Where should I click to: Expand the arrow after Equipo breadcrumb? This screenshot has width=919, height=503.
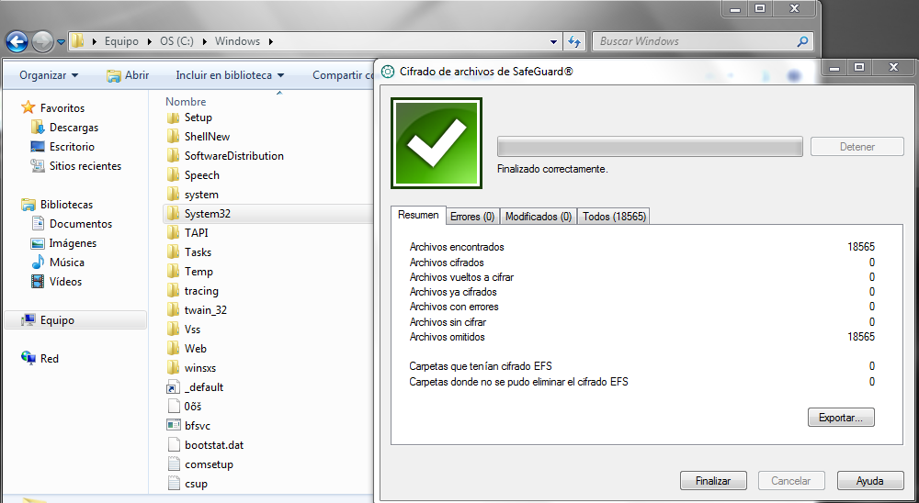(150, 41)
